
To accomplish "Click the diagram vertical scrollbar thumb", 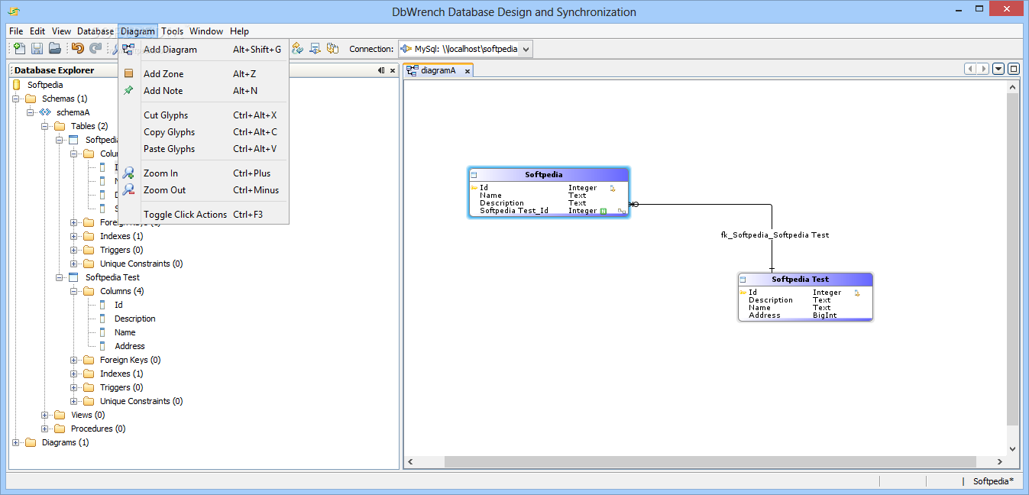I will 1013,260.
